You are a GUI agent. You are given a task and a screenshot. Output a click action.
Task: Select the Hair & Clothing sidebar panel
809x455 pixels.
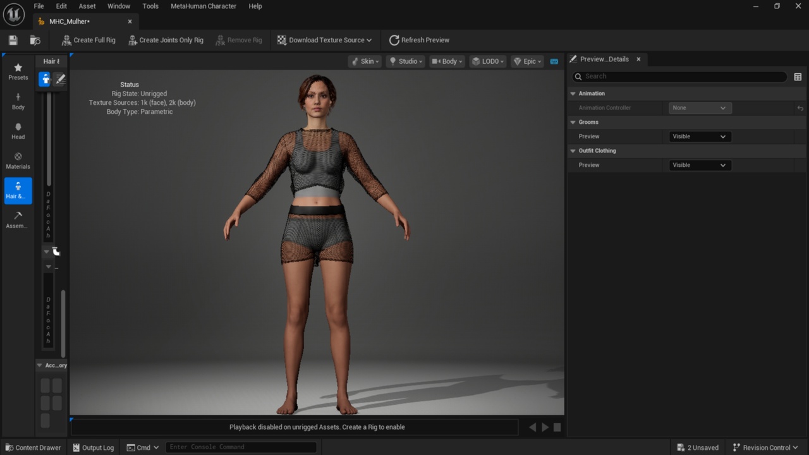click(x=18, y=190)
